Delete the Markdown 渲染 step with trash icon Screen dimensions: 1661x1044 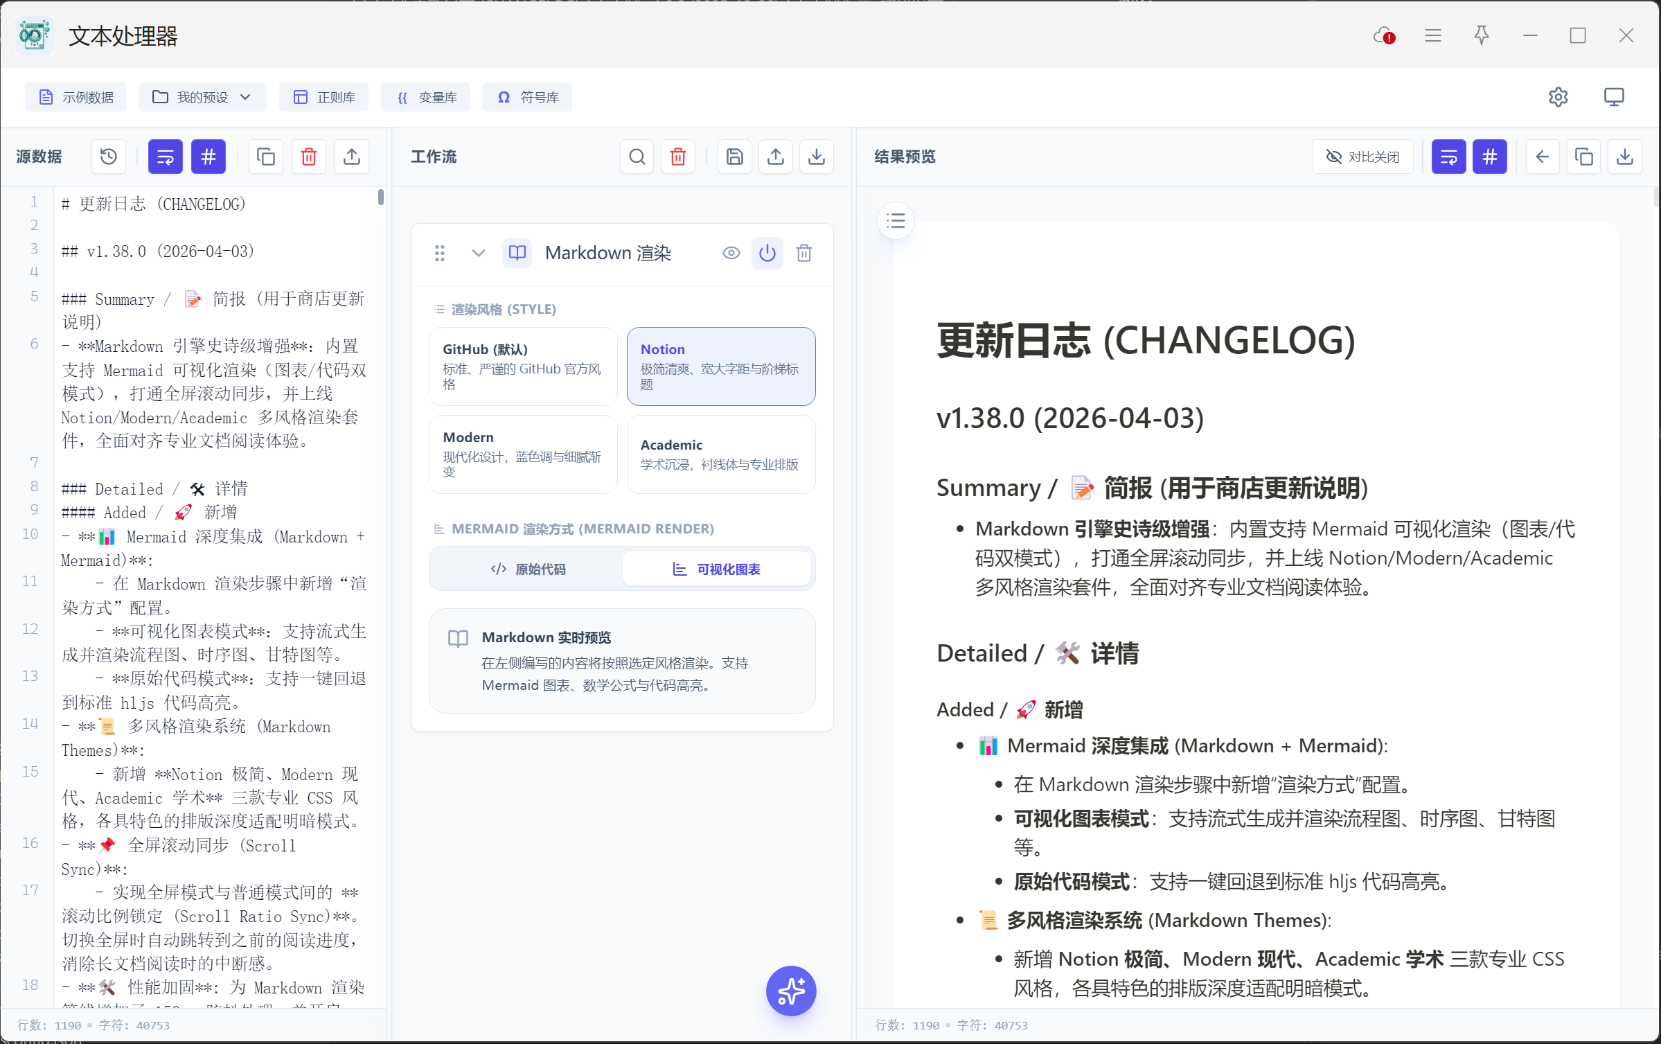(803, 253)
